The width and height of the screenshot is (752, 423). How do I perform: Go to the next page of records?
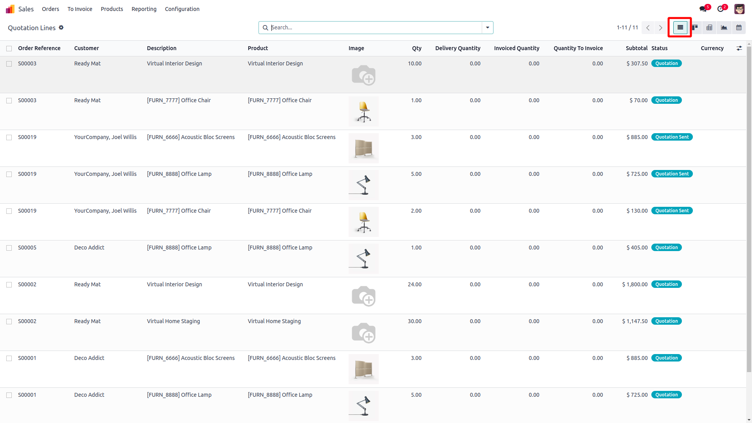pos(660,27)
